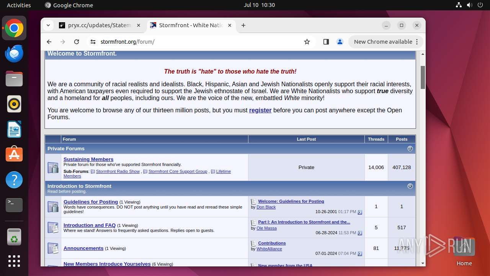Click the scrollbar down arrow

click(x=423, y=263)
